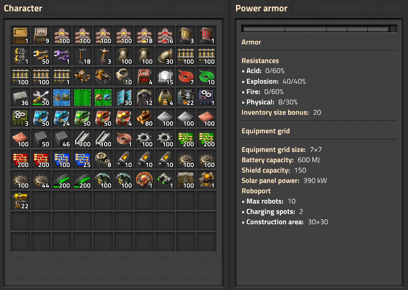Click the gun turret item
Screen dimensions: 408x290
click(207, 180)
